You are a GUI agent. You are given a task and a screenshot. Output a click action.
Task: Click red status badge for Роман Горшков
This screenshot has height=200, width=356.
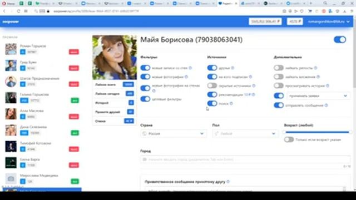point(74,52)
